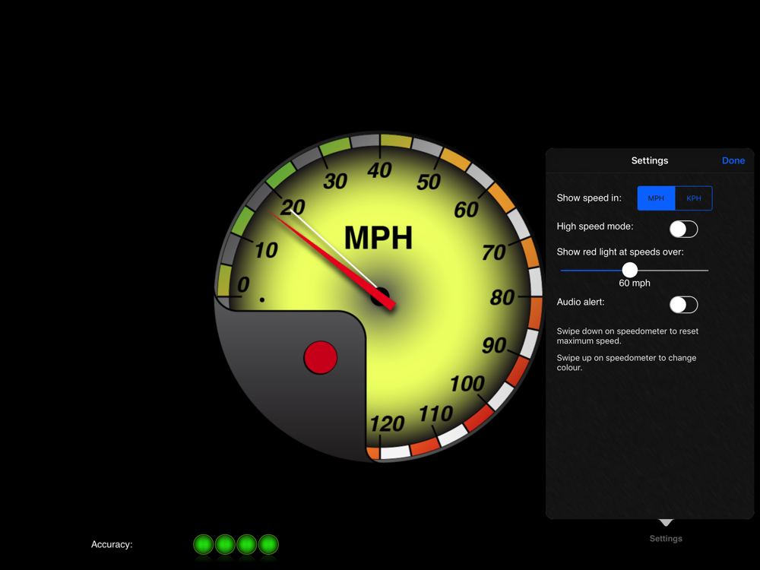Click the fourth green Accuracy indicator light

[x=268, y=544]
